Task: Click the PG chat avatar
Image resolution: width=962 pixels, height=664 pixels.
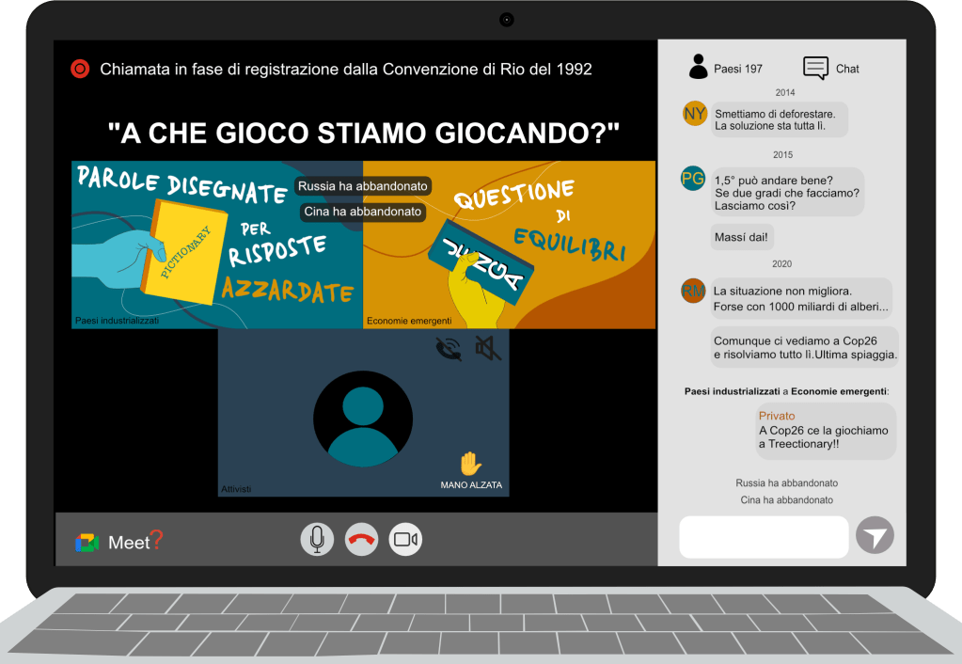Action: (693, 179)
